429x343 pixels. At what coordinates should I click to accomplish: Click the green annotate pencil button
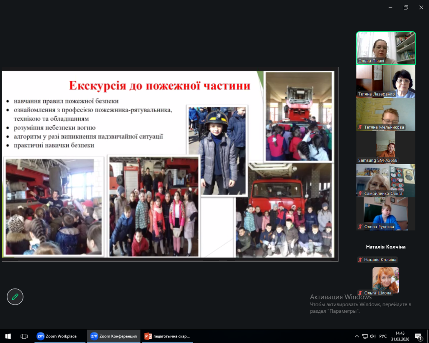coord(15,297)
